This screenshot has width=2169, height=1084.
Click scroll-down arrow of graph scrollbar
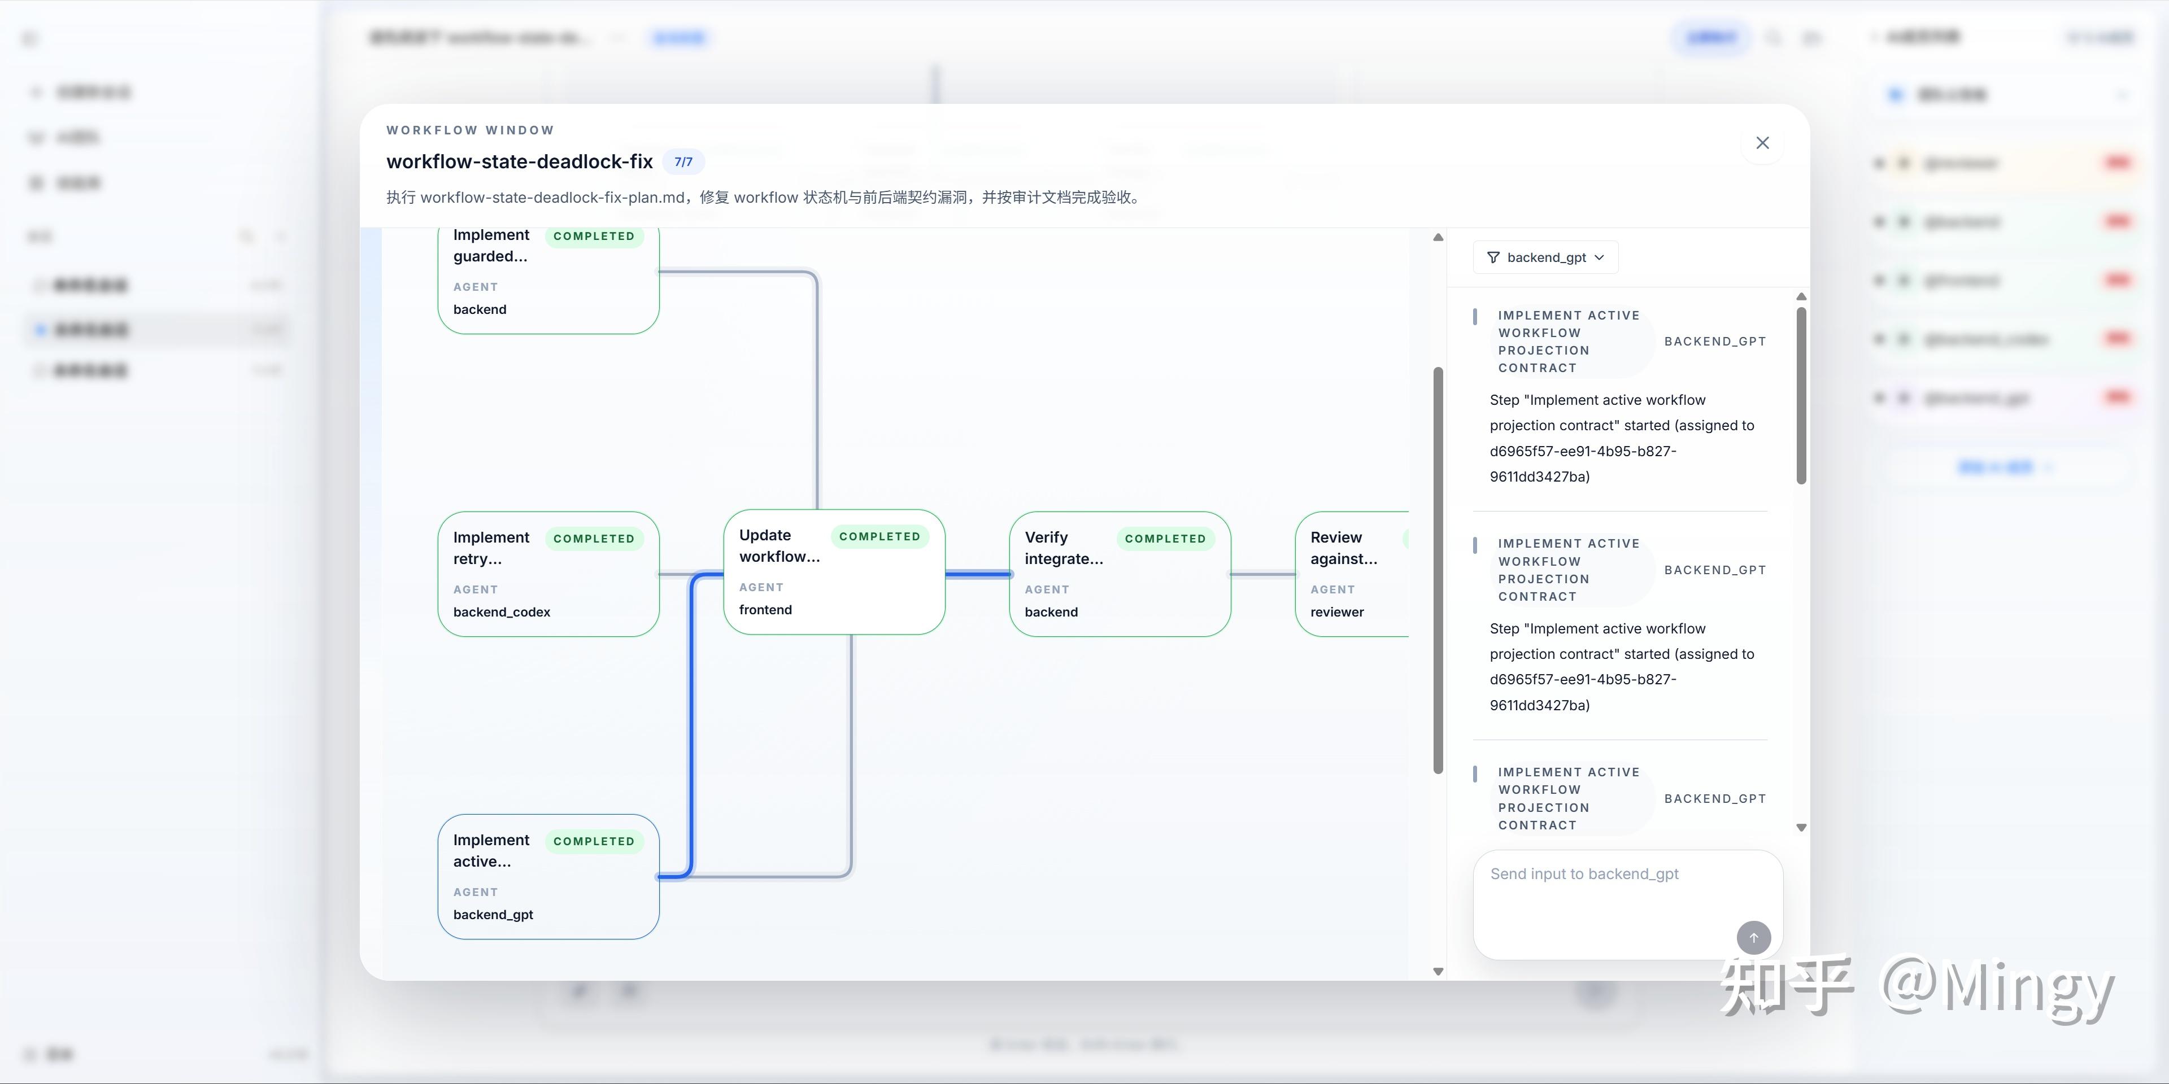1438,971
